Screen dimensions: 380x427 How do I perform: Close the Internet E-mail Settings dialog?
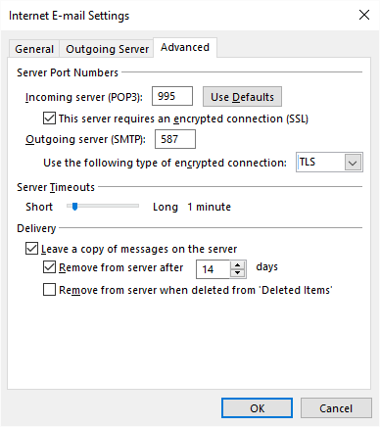[x=364, y=15]
